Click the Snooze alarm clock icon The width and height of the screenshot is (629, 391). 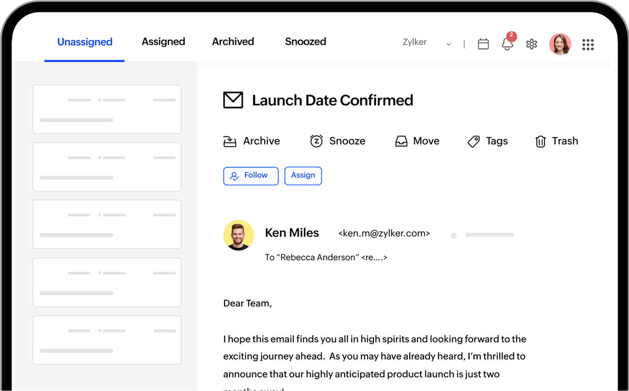(316, 141)
